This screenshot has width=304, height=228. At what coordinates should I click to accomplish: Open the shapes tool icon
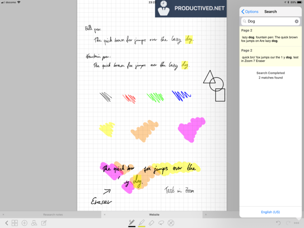pyautogui.click(x=34, y=223)
